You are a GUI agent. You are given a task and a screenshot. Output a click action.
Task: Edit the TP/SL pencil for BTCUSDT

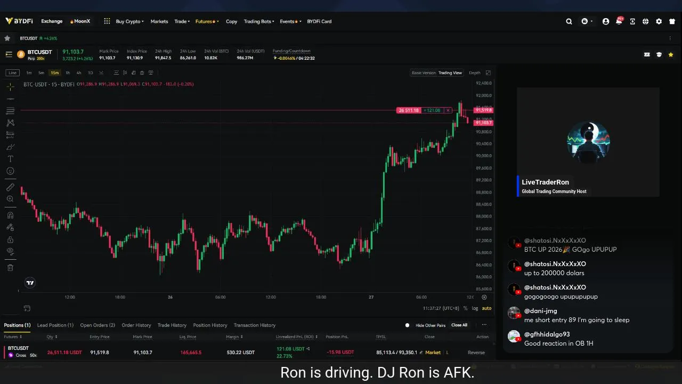pyautogui.click(x=421, y=353)
